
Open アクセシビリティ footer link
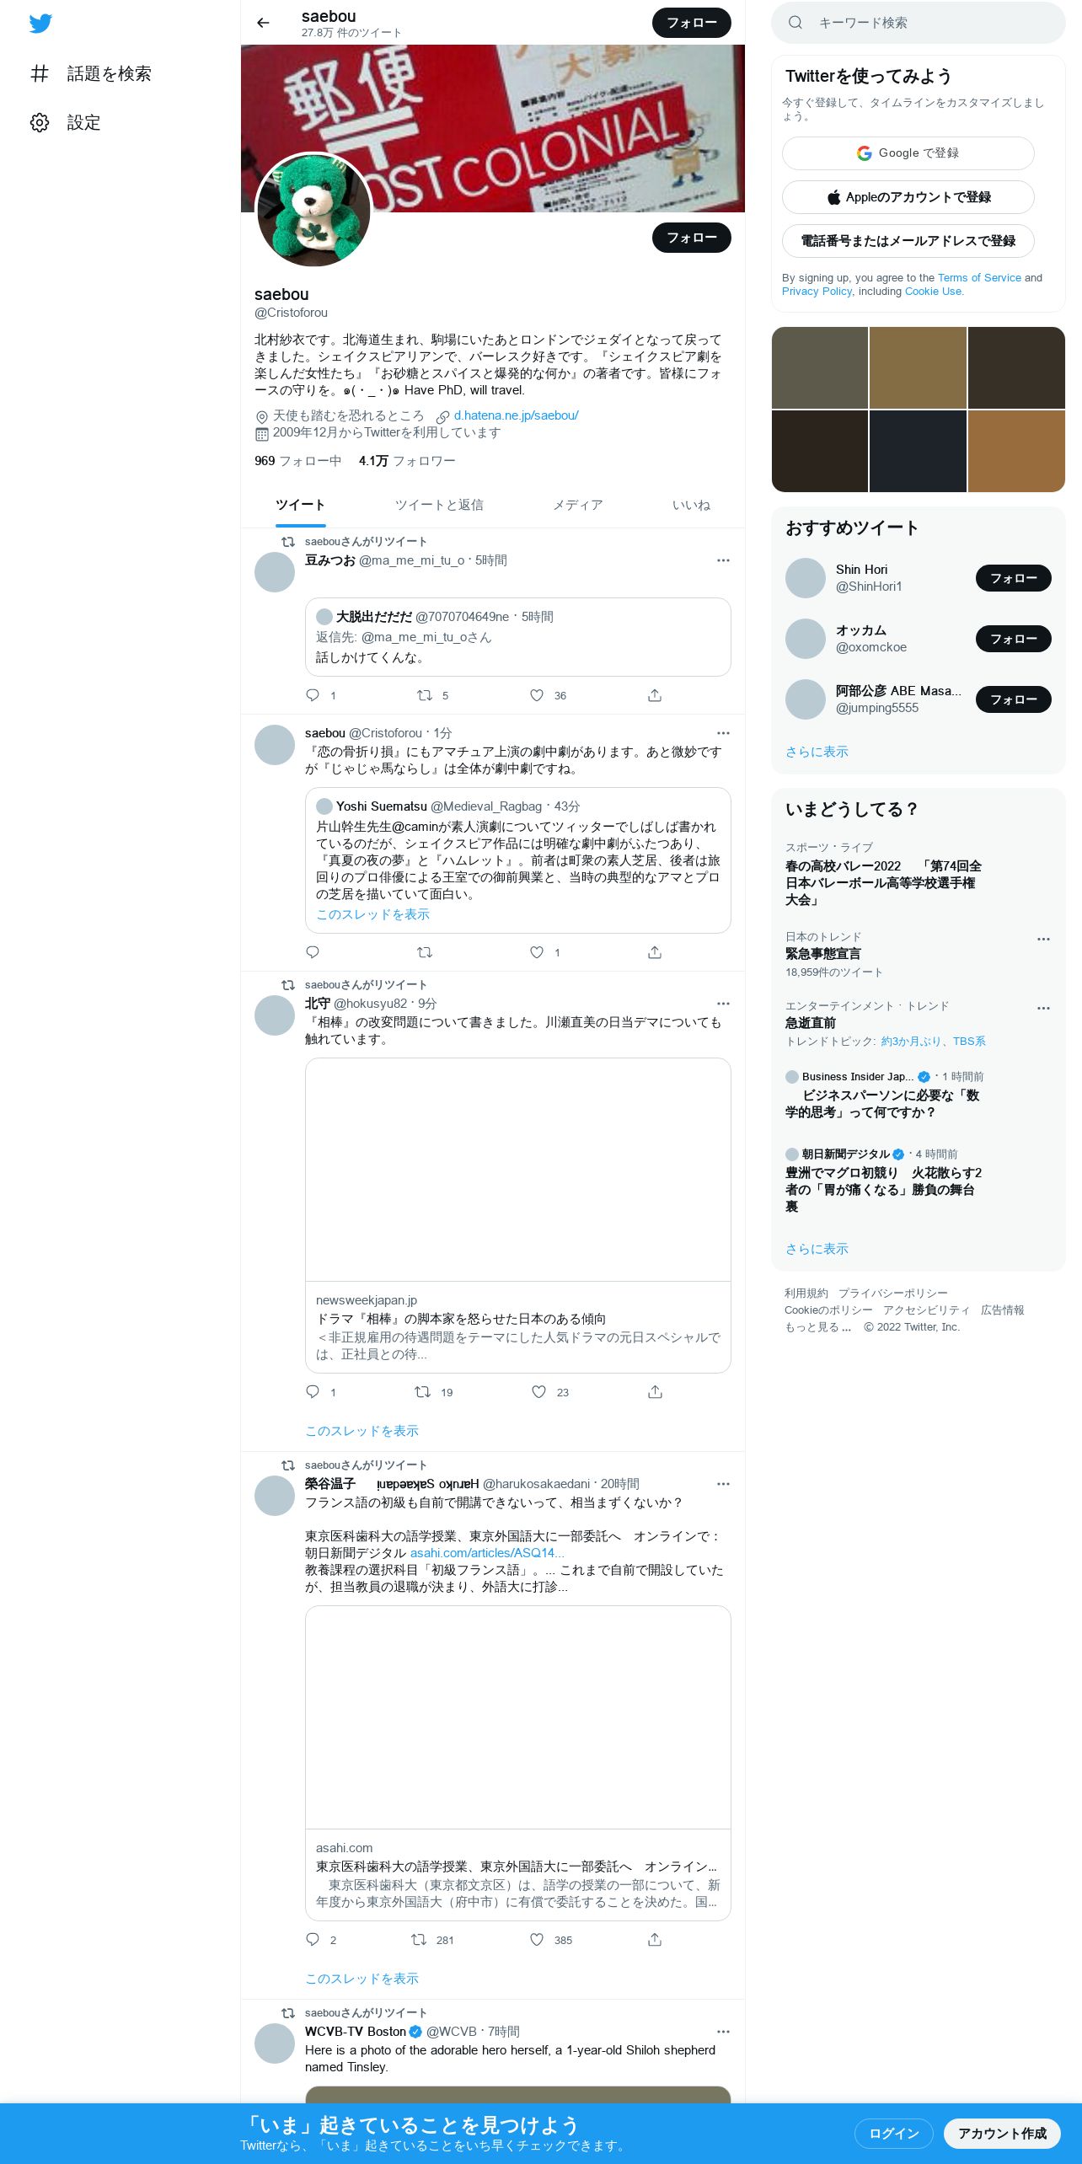[x=926, y=1310]
